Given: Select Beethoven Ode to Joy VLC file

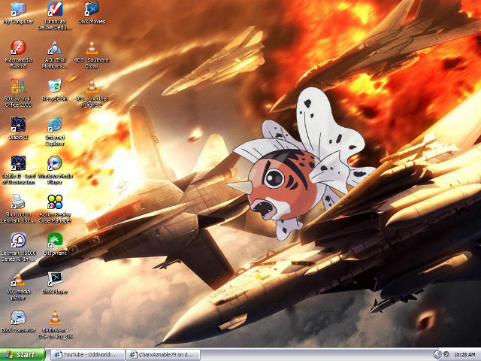Looking at the screenshot, I should 55,325.
